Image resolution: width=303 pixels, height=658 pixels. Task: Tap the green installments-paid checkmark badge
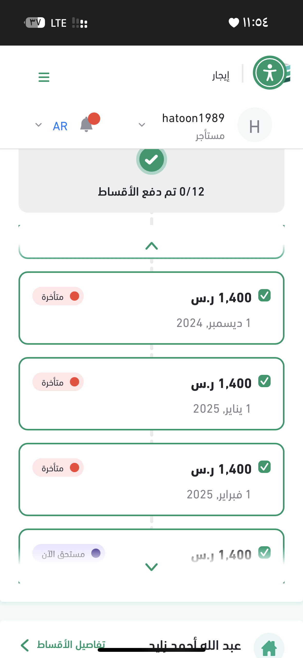click(152, 160)
